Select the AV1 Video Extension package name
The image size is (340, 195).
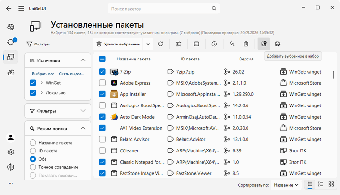coord(141,128)
